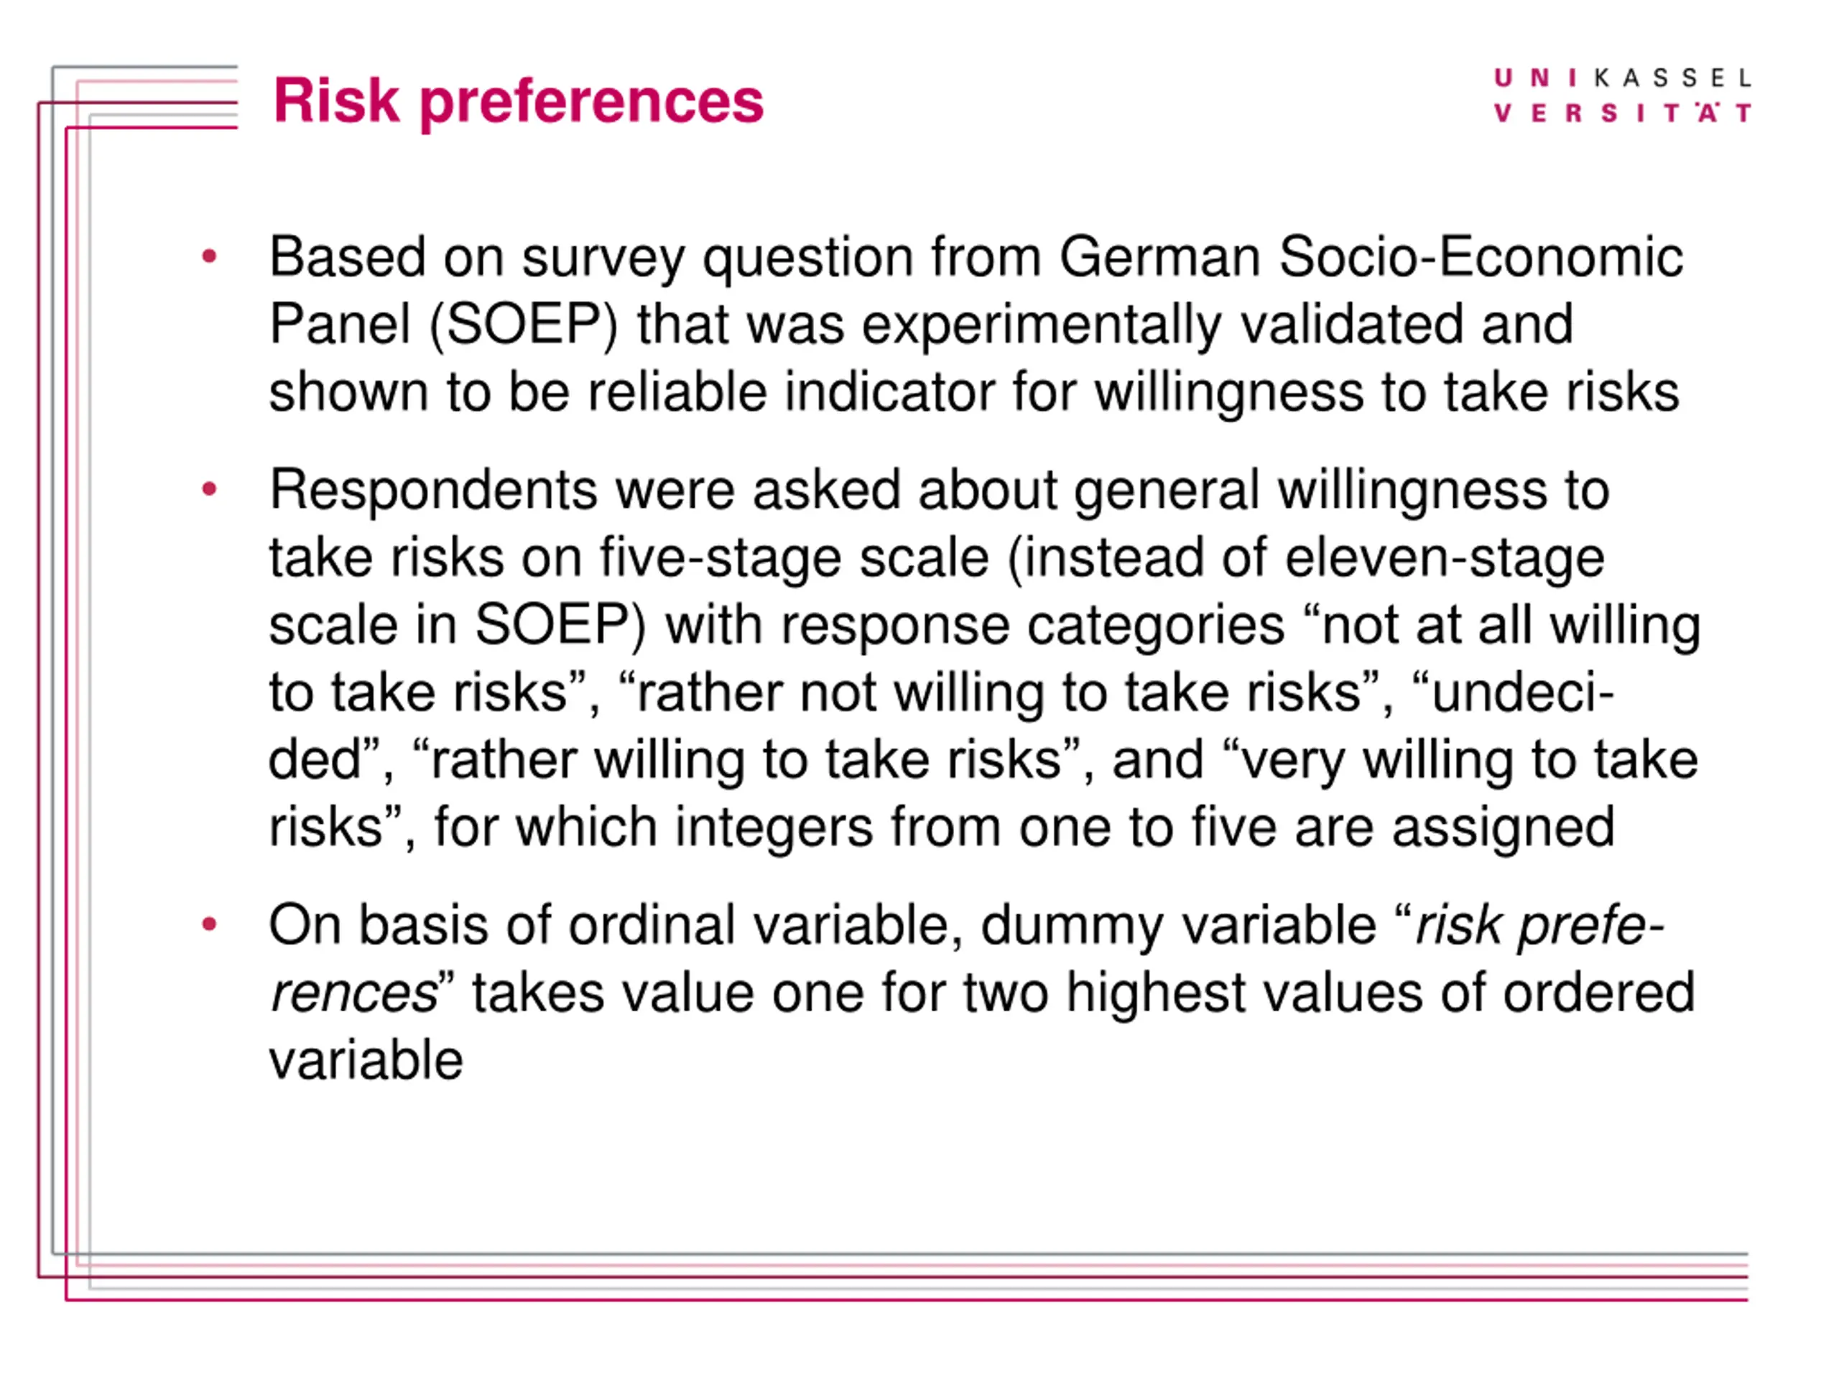Click the phrase "eleven-stage" in second bullet
1839x1379 pixels.
click(1445, 558)
